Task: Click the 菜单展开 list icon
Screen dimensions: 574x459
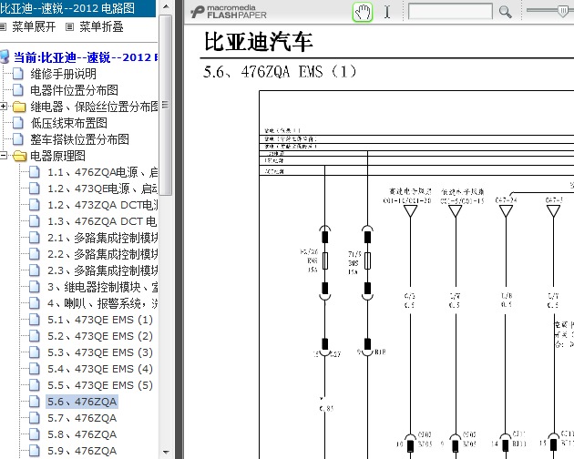Action: click(x=3, y=26)
